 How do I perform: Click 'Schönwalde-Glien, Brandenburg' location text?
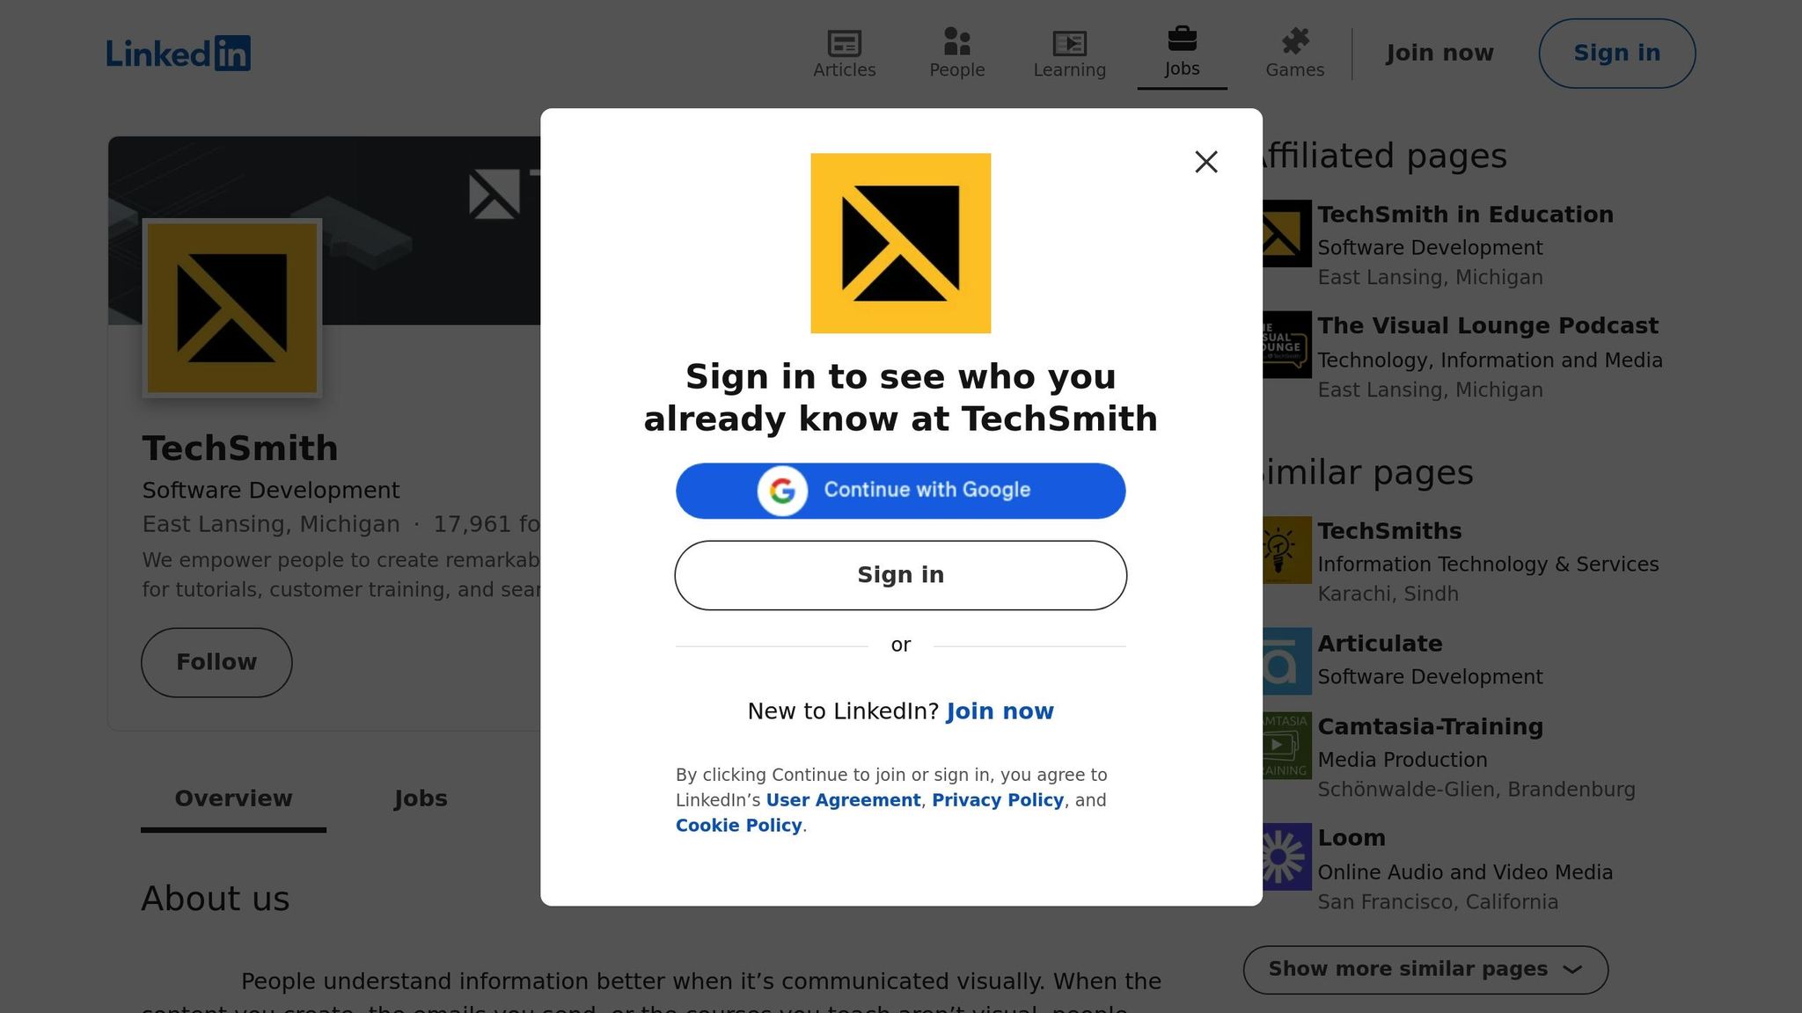click(x=1476, y=790)
